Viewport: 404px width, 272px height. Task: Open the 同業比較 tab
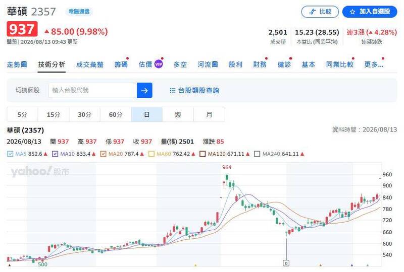click(x=339, y=64)
